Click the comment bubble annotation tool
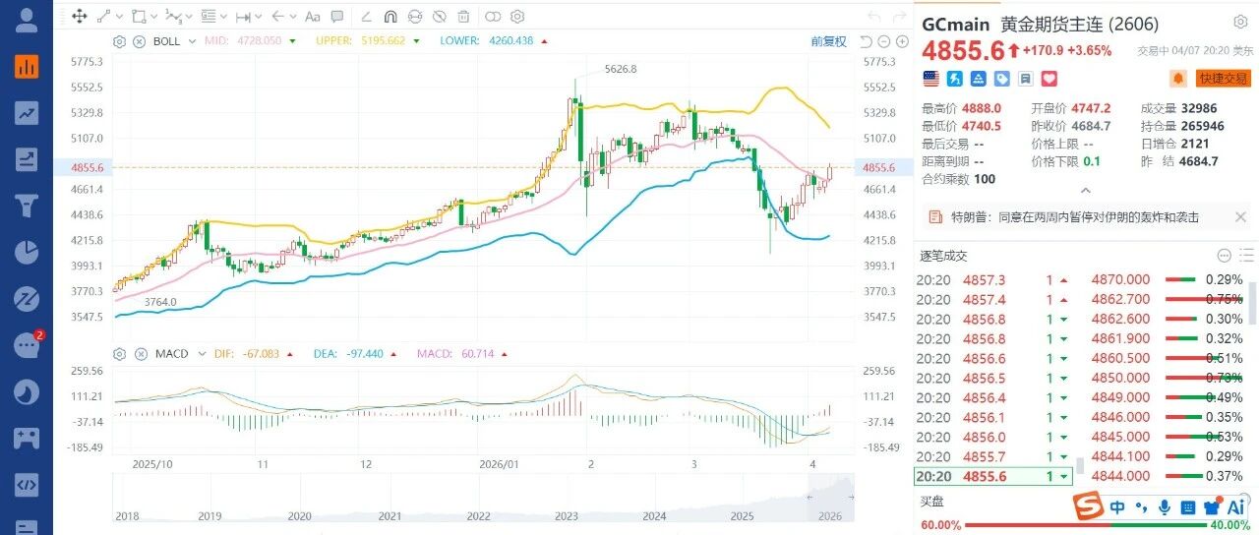Screen dimensions: 1259x535 pyautogui.click(x=337, y=17)
